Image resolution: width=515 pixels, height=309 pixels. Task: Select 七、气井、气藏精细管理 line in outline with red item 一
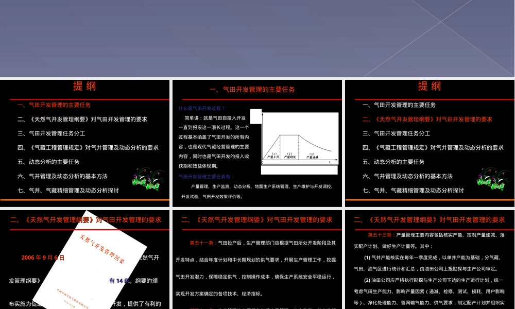click(68, 191)
